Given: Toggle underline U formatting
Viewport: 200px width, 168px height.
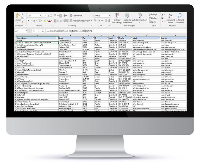Looking at the screenshot, I should [34, 21].
